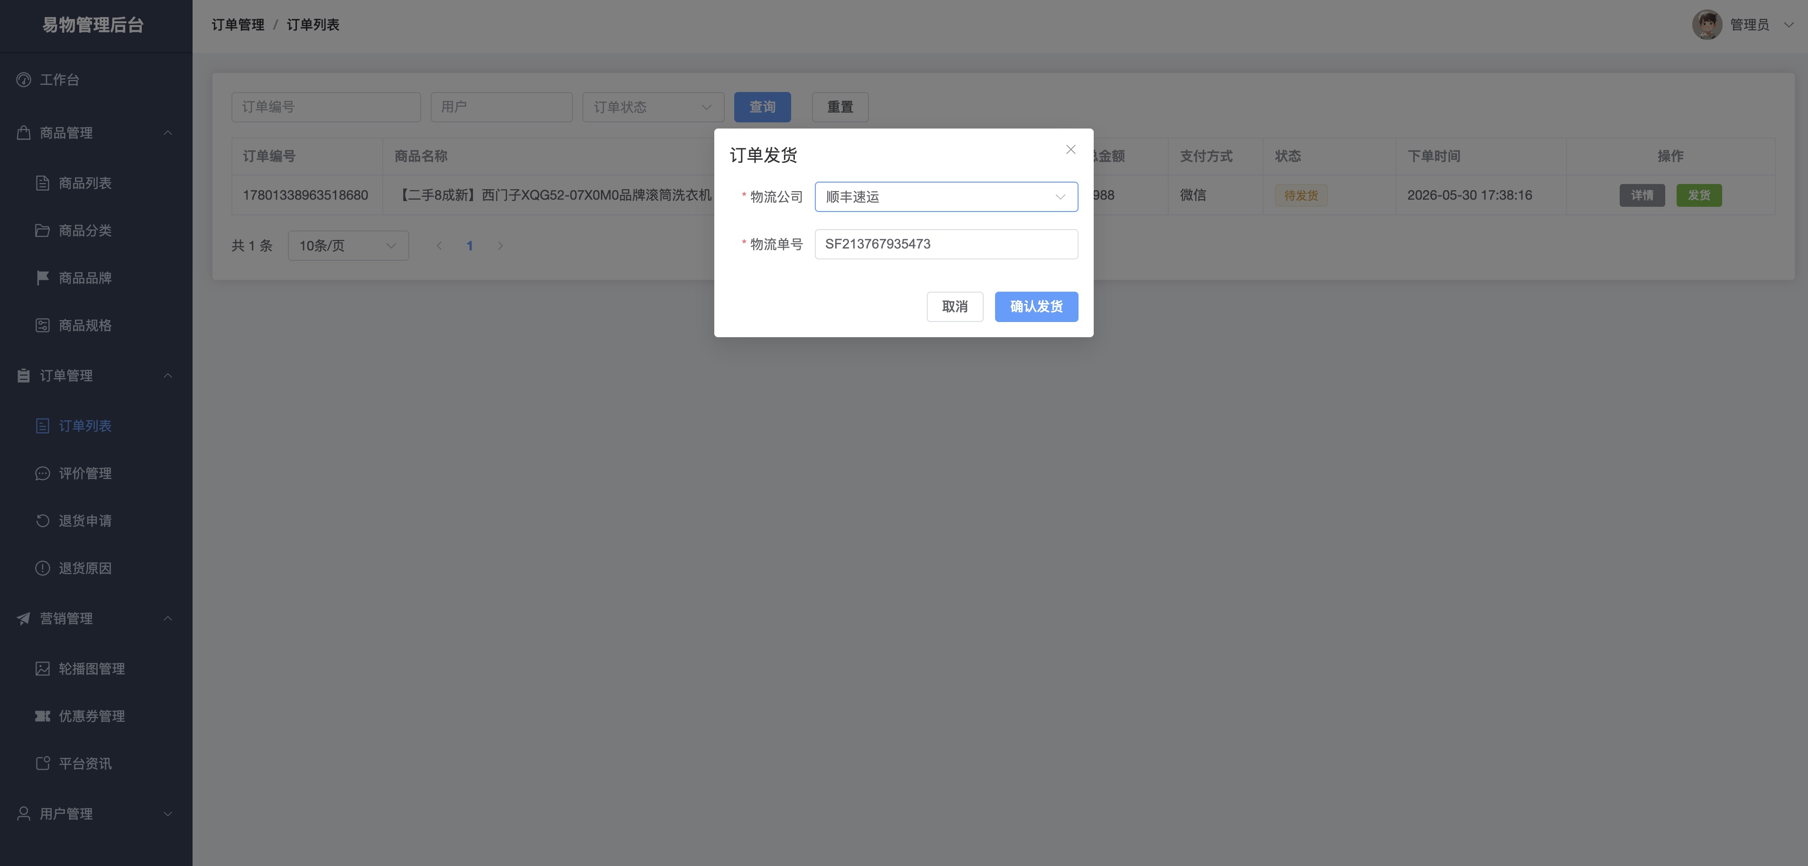Click the 待发货 status tag

(x=1301, y=196)
